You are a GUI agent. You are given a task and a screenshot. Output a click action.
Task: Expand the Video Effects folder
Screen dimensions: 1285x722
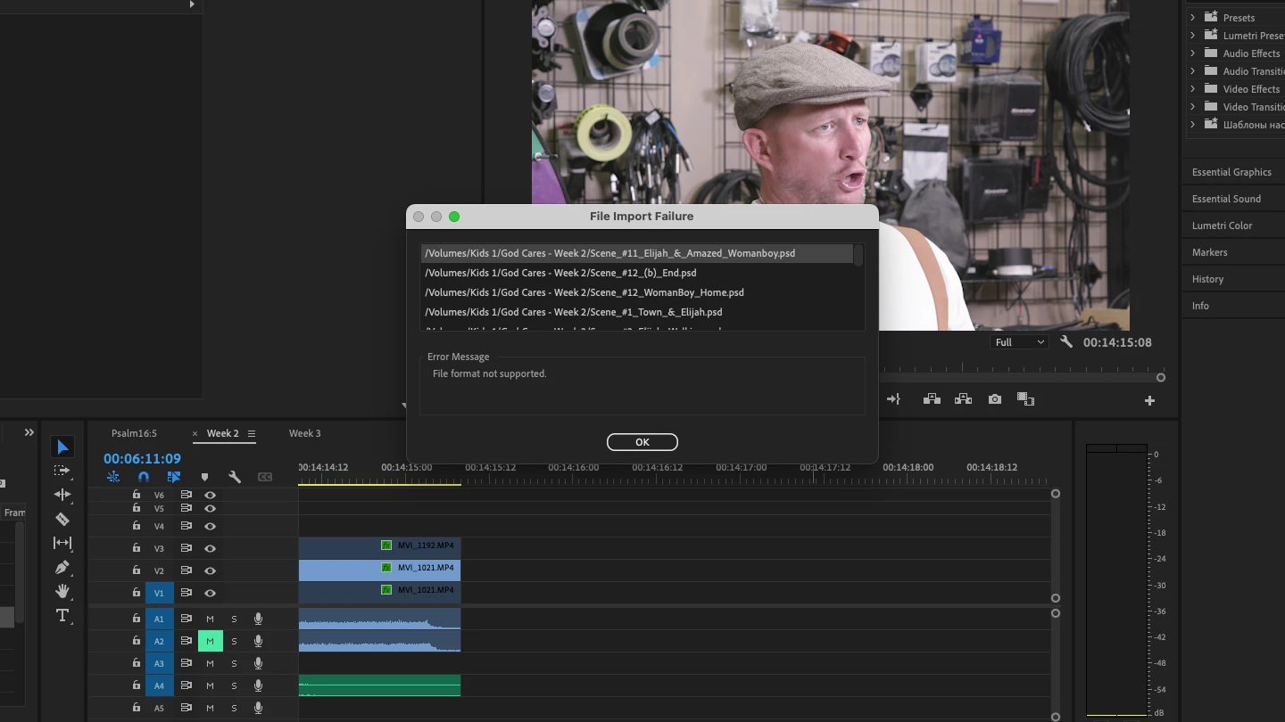[x=1193, y=88]
